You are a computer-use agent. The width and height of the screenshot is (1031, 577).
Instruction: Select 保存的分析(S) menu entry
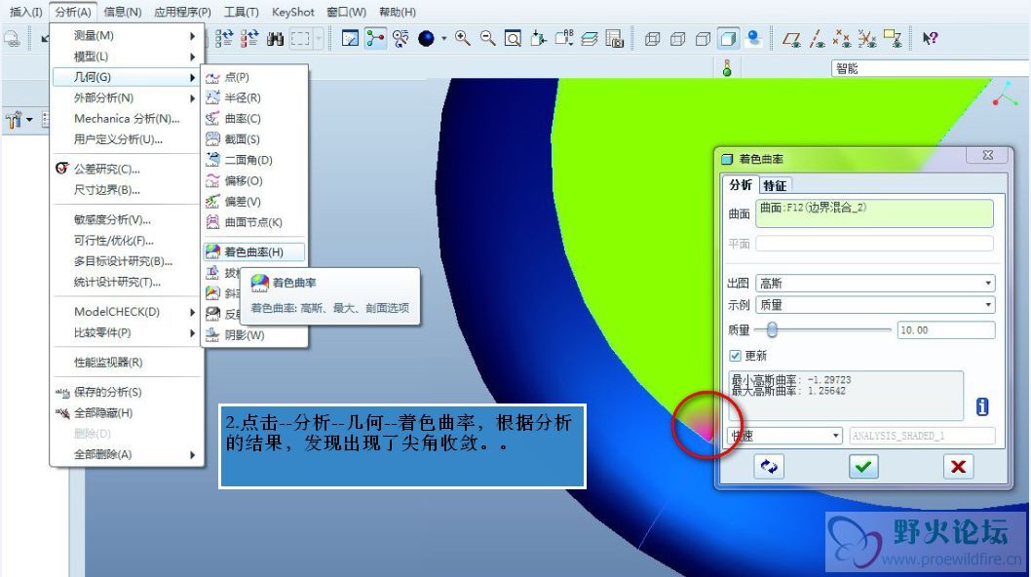point(127,392)
